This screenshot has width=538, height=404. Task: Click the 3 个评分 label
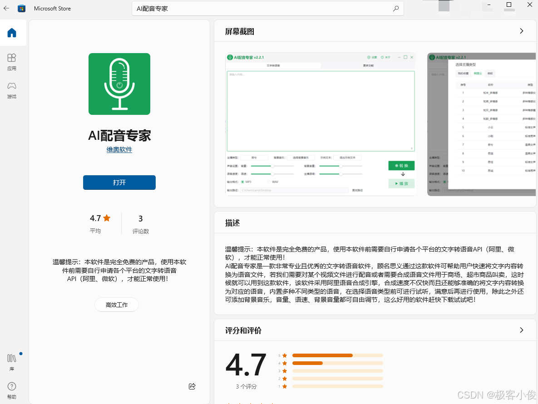coord(246,386)
